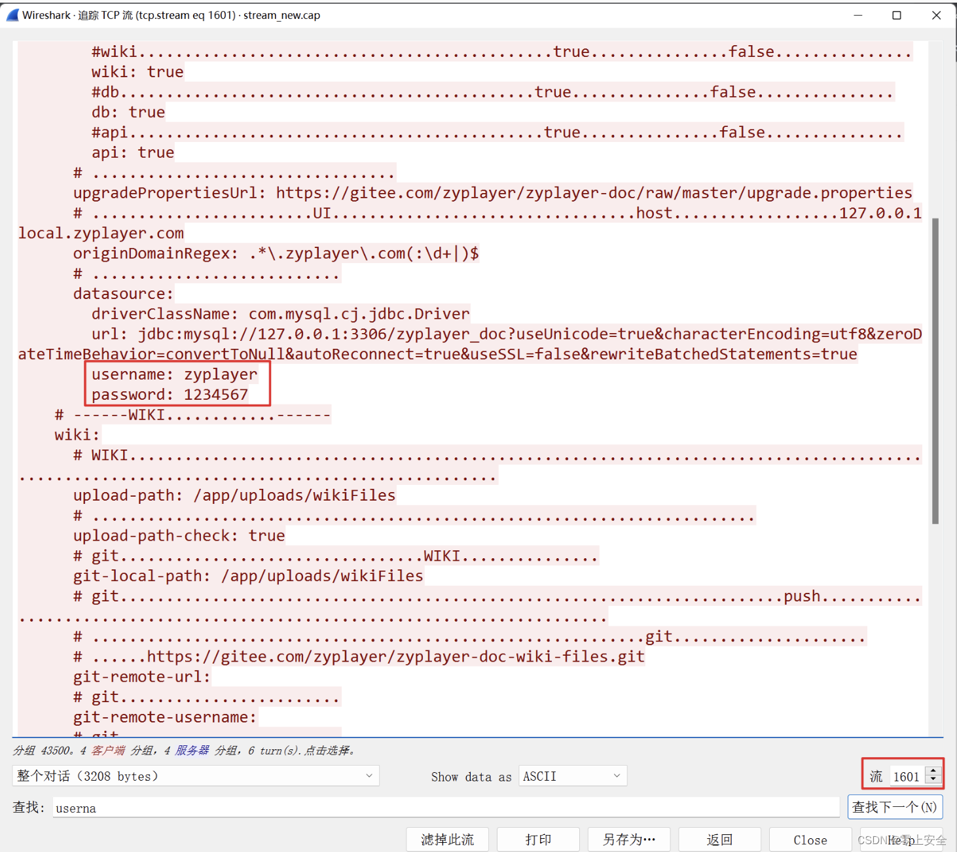
Task: Click the 'upload-path: /app/uploads/wikiFiles' line
Action: (x=234, y=495)
